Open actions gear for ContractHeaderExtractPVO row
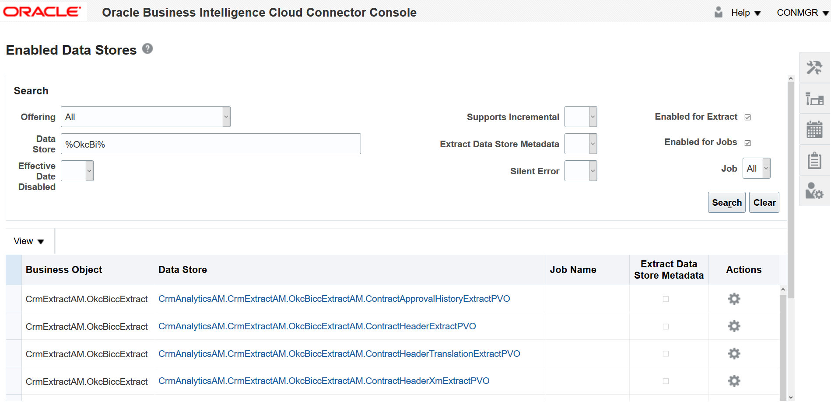Viewport: 831px width, 404px height. (x=734, y=326)
